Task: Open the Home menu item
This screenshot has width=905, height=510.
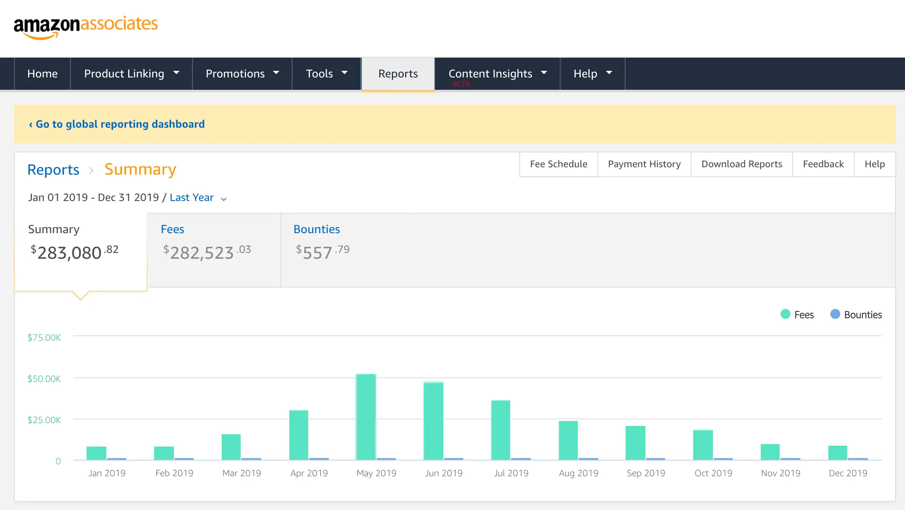Action: pos(42,74)
